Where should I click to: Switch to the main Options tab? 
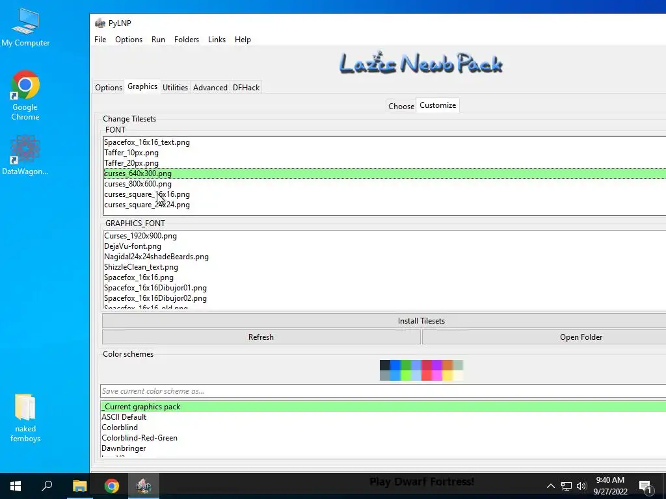[x=109, y=88]
